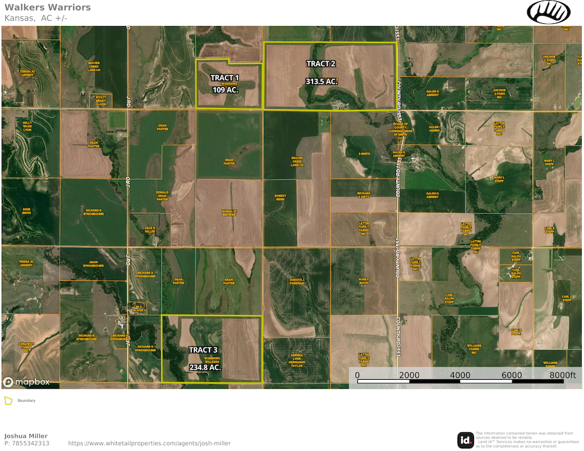Screen dimensions: 584x451
Task: Click the yellow Boundary legend symbol
Action: click(x=8, y=401)
